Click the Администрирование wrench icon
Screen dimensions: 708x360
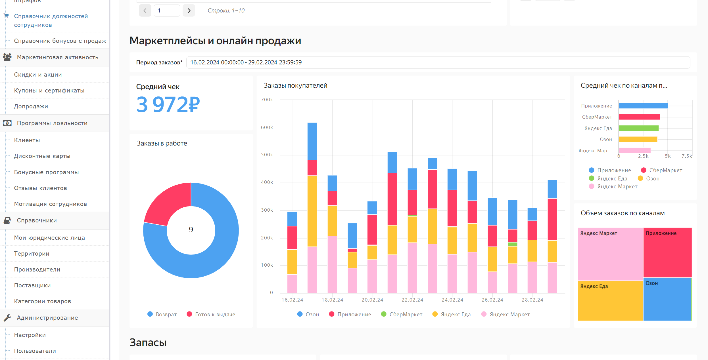(7, 318)
